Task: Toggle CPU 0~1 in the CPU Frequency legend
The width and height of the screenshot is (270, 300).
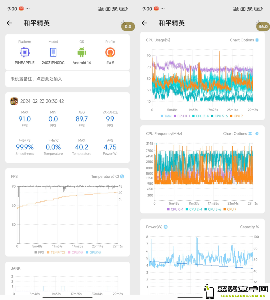Action: click(175, 209)
